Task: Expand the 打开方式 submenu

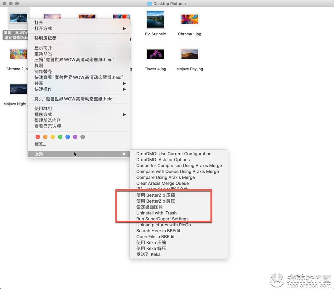Action: (79, 29)
